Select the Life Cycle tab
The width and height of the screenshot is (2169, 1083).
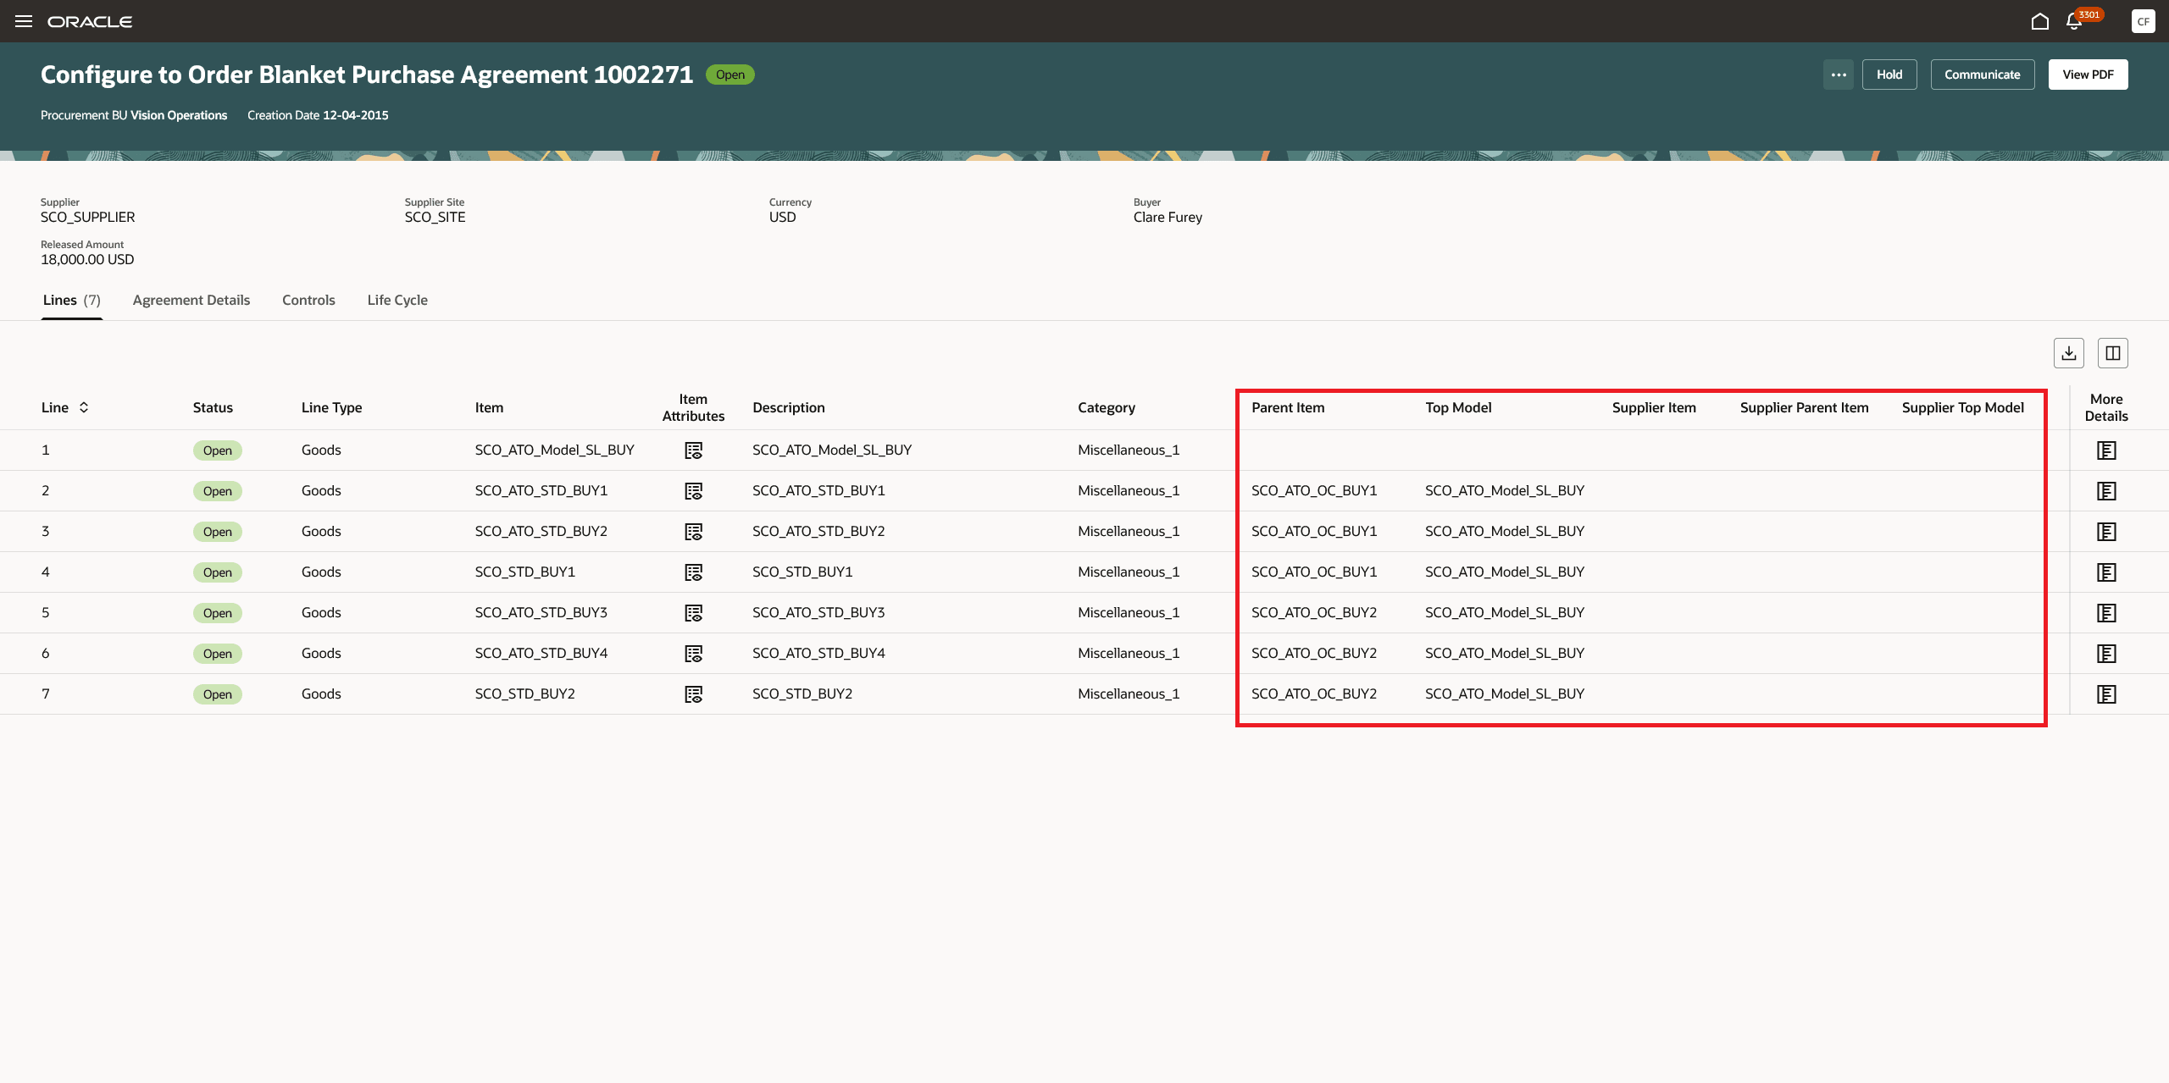[x=397, y=300]
